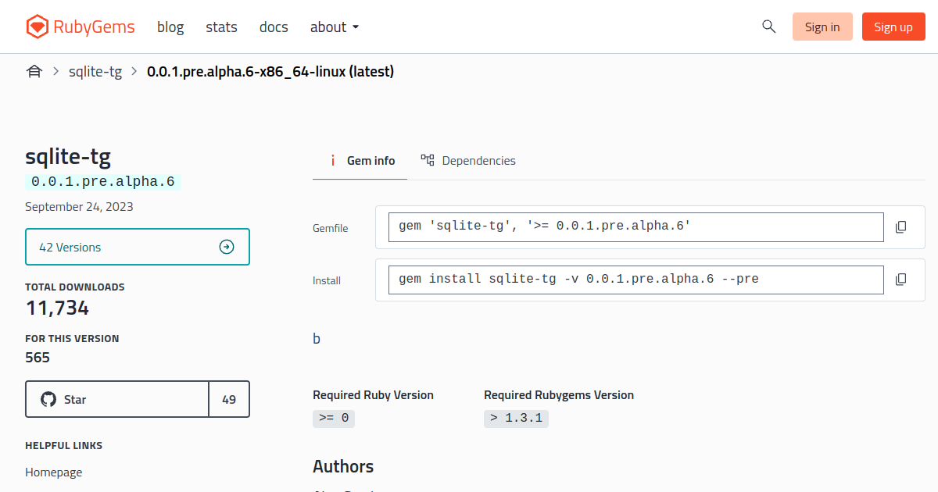Click the Gemfile code field

pyautogui.click(x=636, y=227)
